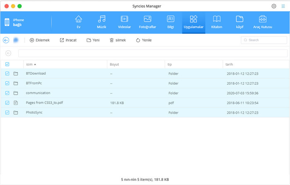Click the pdf type cell

point(171,103)
